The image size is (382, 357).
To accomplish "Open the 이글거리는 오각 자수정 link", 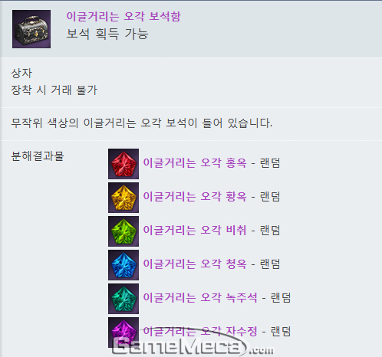I will [x=200, y=332].
